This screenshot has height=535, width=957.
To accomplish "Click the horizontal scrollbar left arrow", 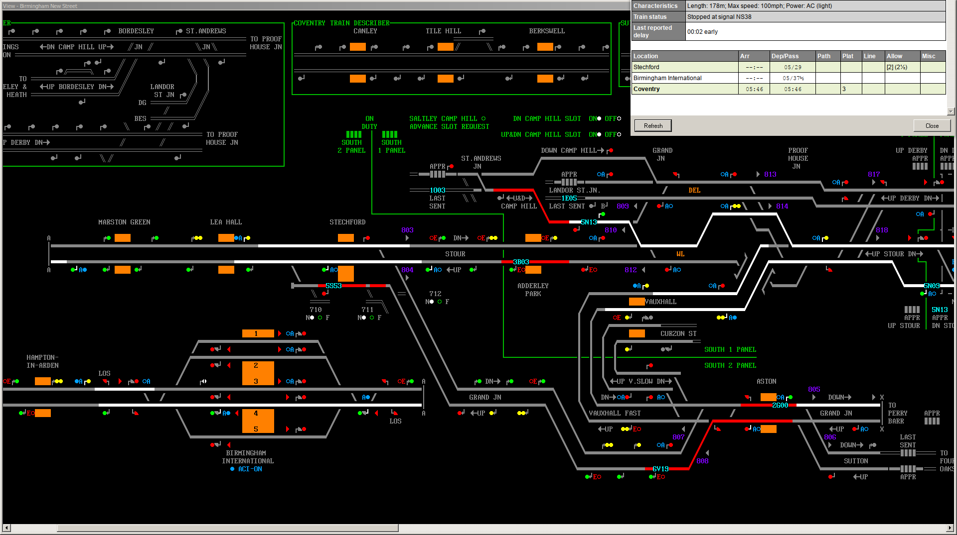I will (x=6, y=528).
